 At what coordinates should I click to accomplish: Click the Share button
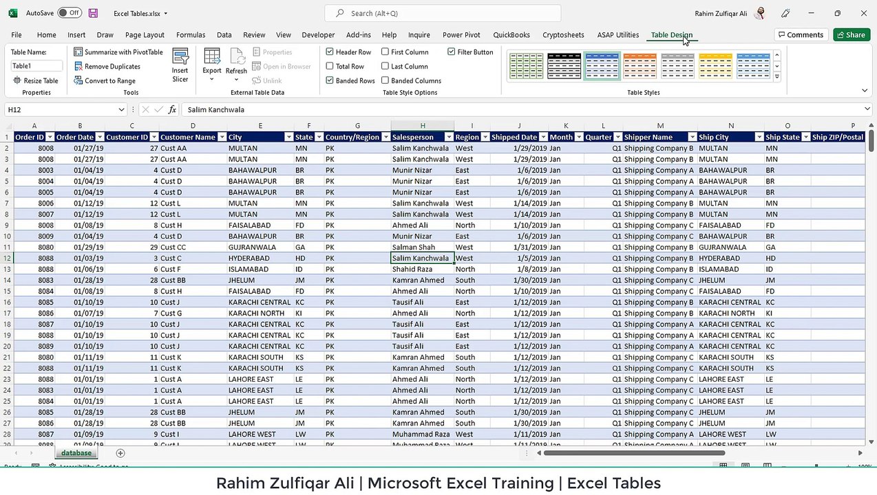(851, 35)
